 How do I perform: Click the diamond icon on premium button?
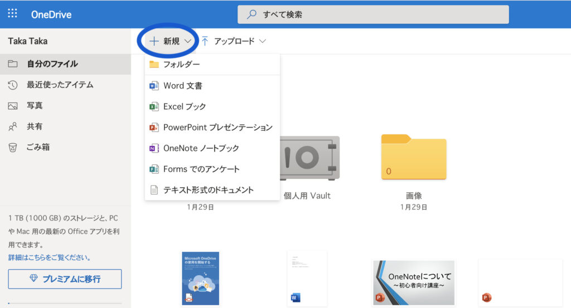[x=33, y=278]
